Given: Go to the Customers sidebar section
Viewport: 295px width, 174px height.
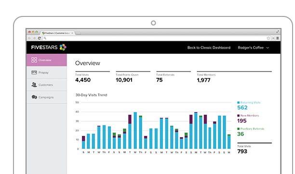Looking at the screenshot, I should click(47, 85).
